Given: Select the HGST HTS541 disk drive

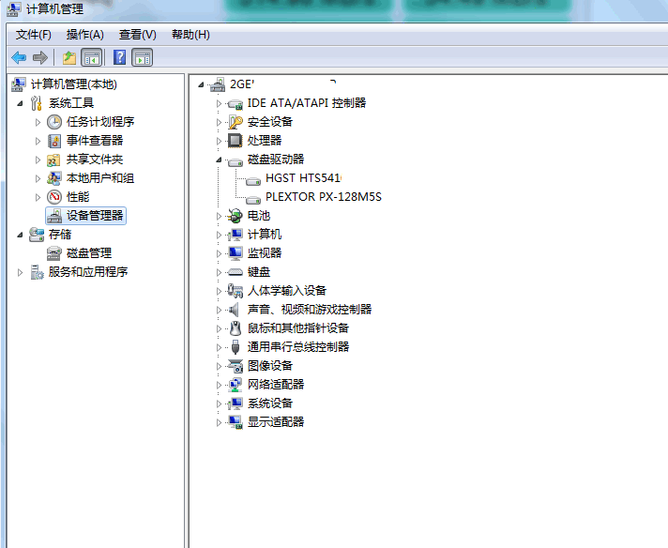Looking at the screenshot, I should tap(303, 177).
